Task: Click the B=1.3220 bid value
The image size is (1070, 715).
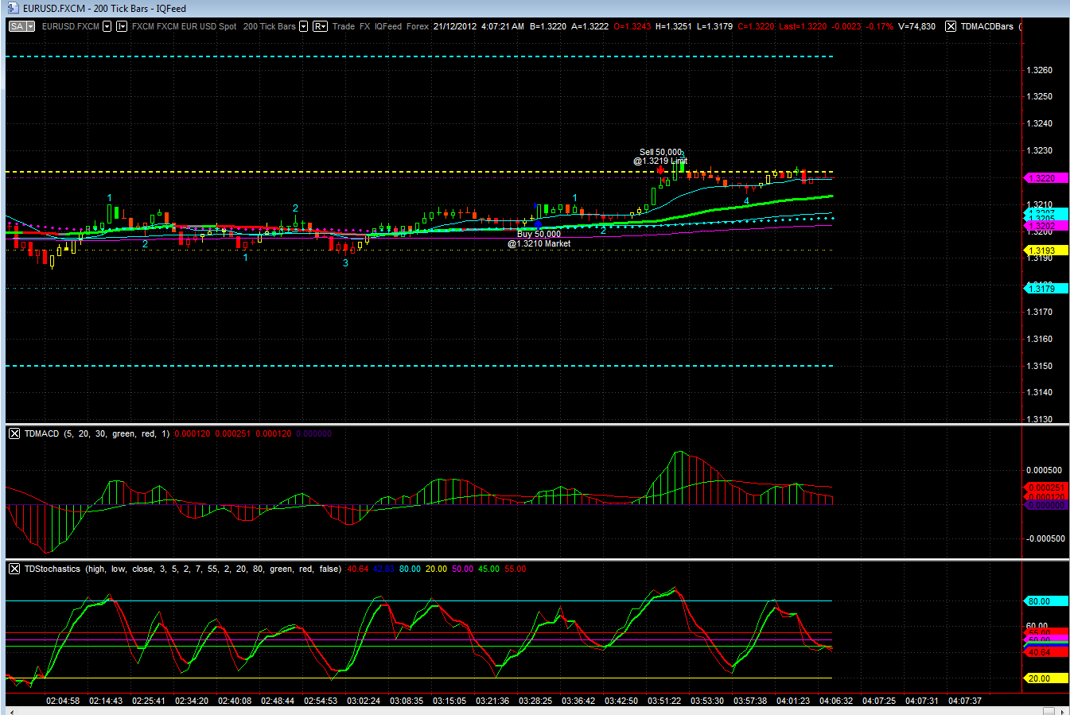Action: [548, 26]
